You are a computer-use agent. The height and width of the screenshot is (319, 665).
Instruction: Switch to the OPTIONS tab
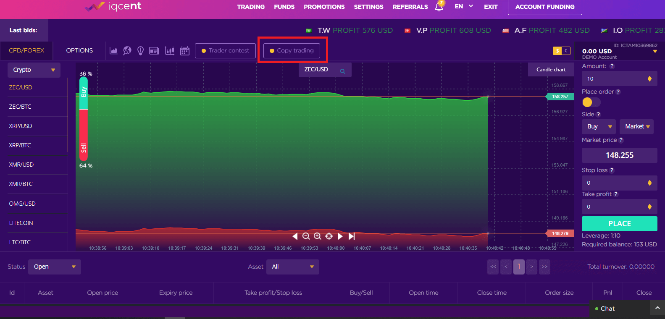point(79,51)
